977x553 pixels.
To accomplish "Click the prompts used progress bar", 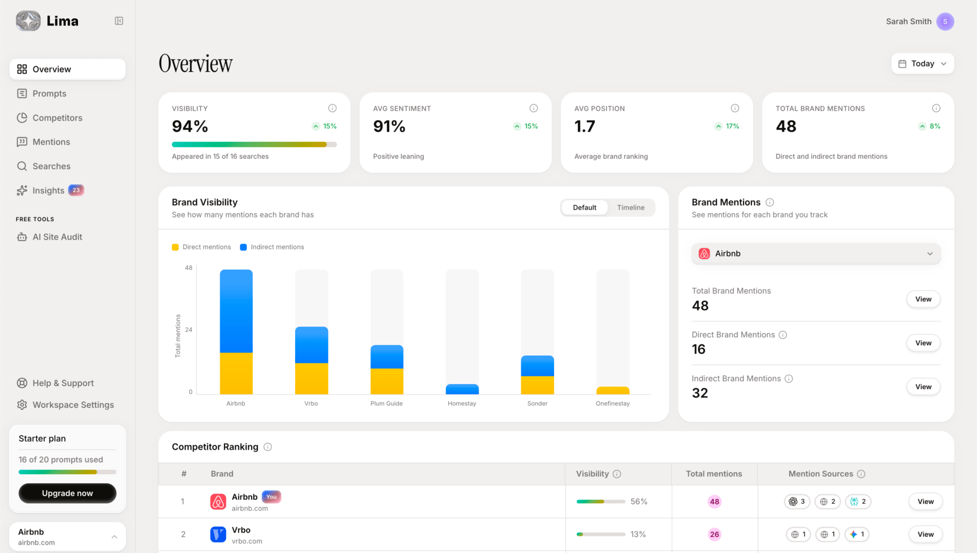I will pos(67,472).
